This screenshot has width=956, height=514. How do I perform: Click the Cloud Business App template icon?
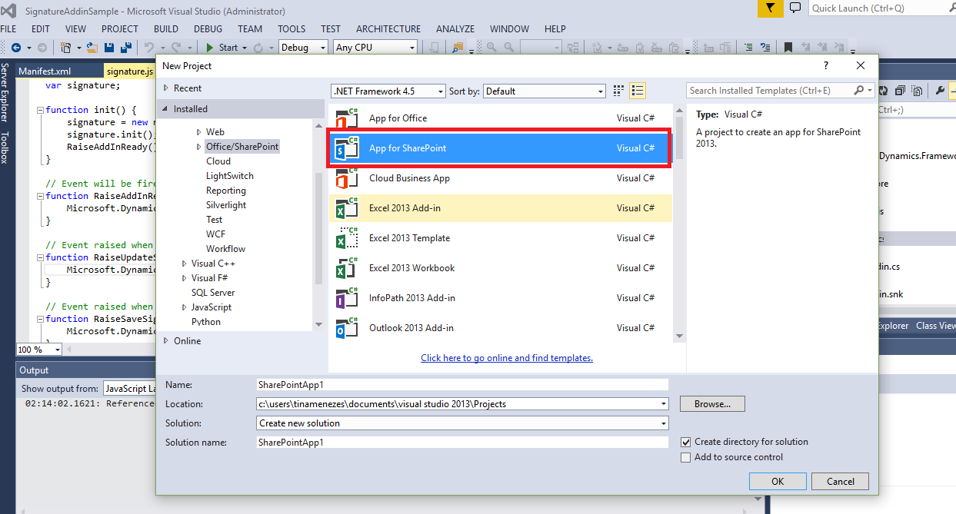click(348, 178)
